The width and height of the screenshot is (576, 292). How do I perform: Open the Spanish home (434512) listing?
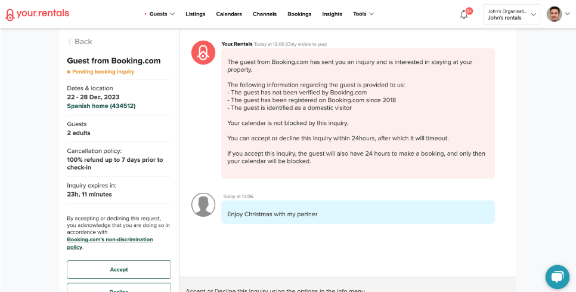click(101, 106)
